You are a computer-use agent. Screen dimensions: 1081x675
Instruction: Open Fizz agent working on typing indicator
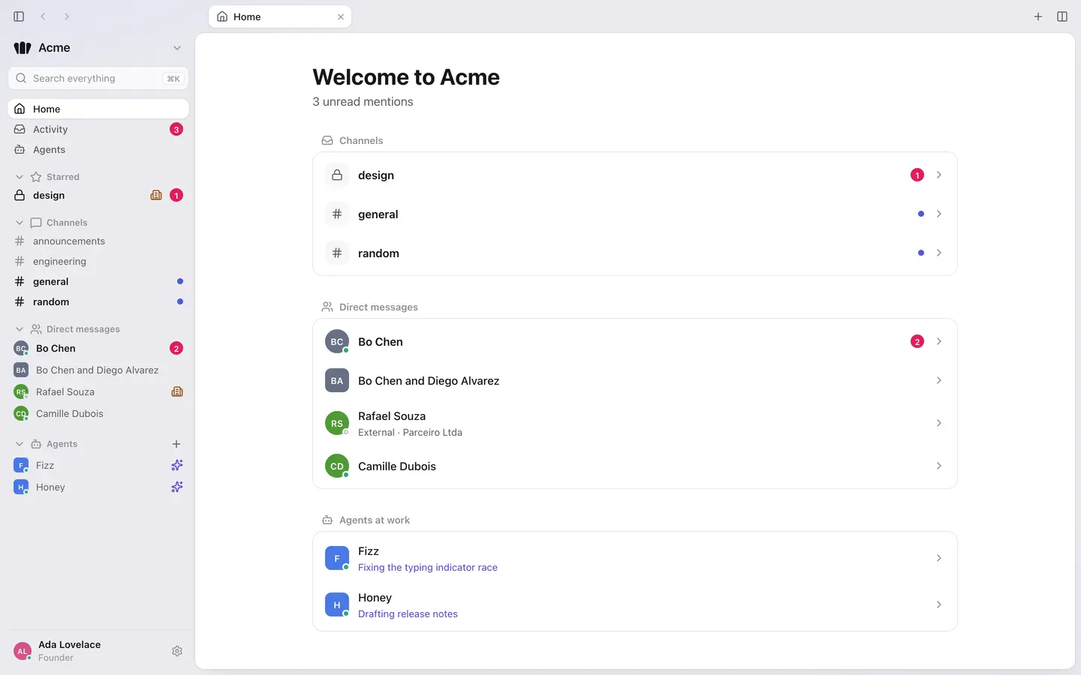[x=635, y=558]
